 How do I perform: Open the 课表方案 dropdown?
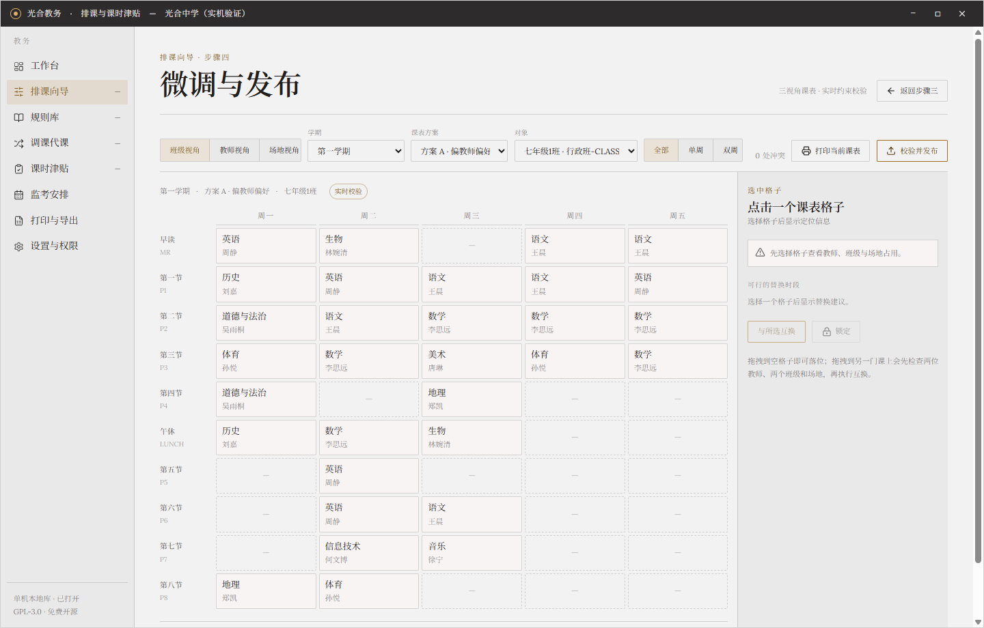tap(459, 151)
